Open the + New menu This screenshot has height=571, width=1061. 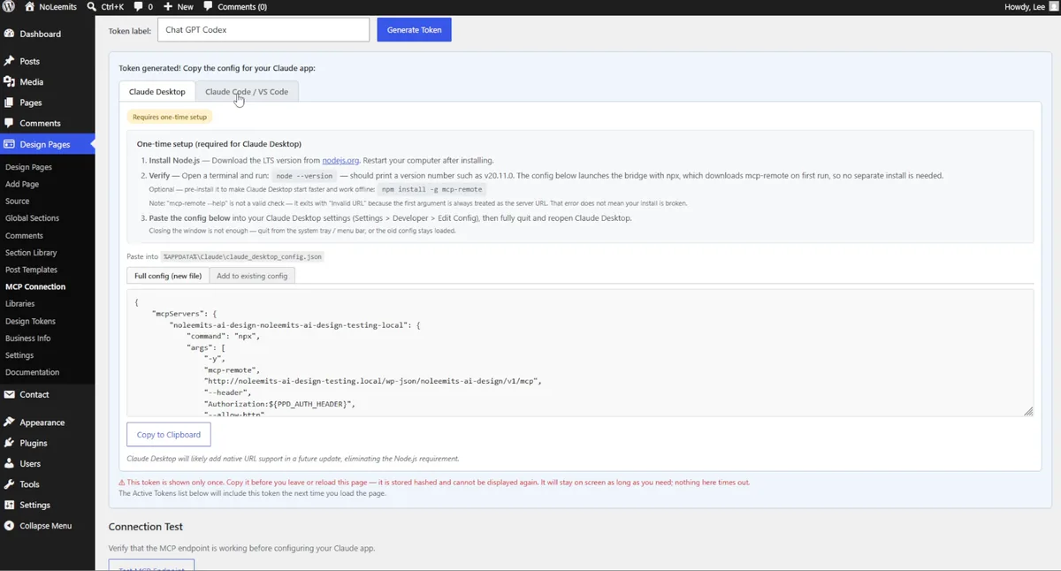(179, 6)
